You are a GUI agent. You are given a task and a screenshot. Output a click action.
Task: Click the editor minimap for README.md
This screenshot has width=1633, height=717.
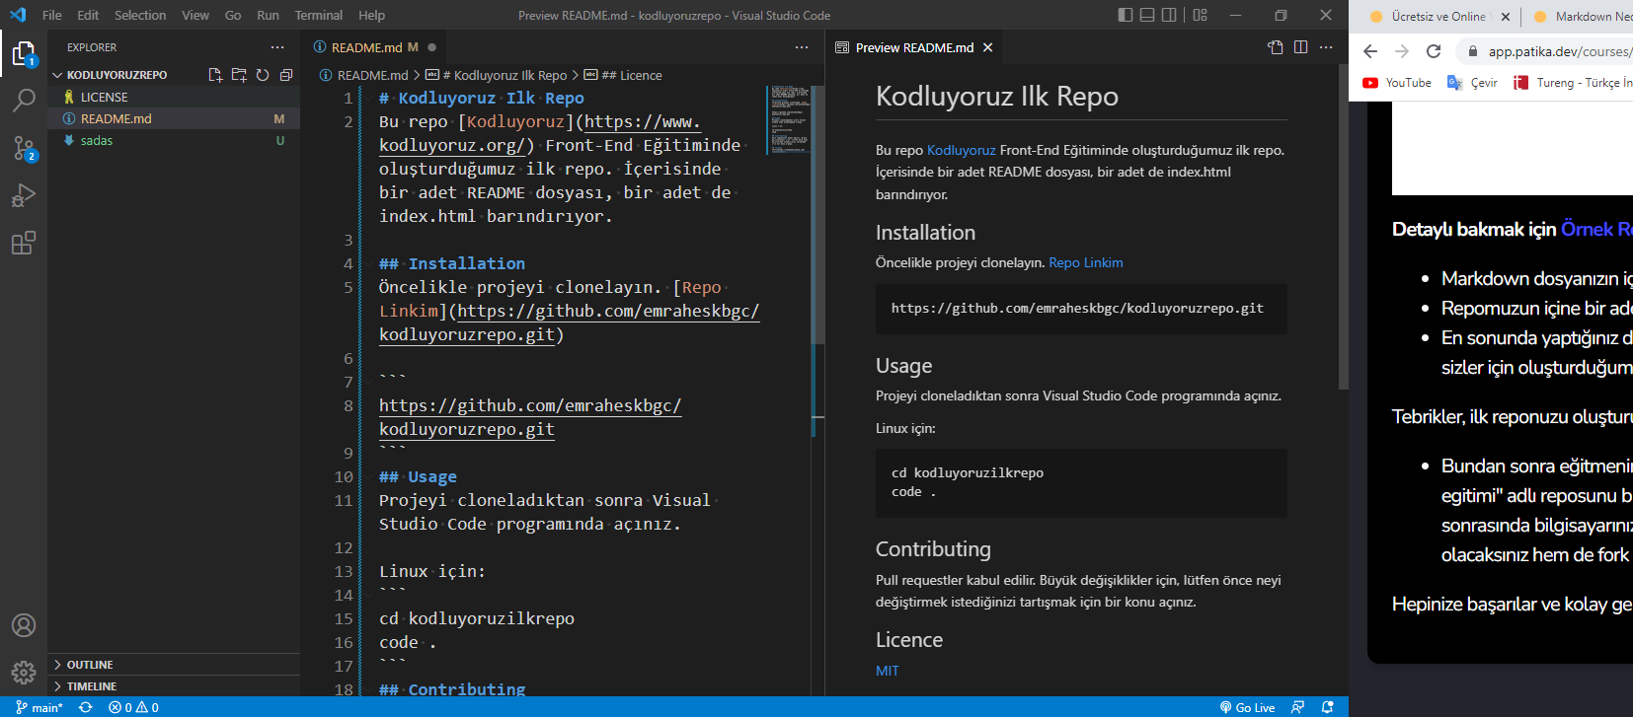pyautogui.click(x=789, y=120)
